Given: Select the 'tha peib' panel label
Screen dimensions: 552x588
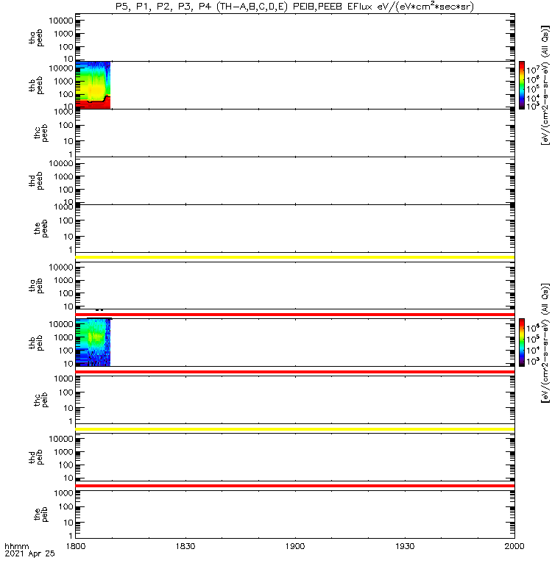Looking at the screenshot, I should (36, 286).
